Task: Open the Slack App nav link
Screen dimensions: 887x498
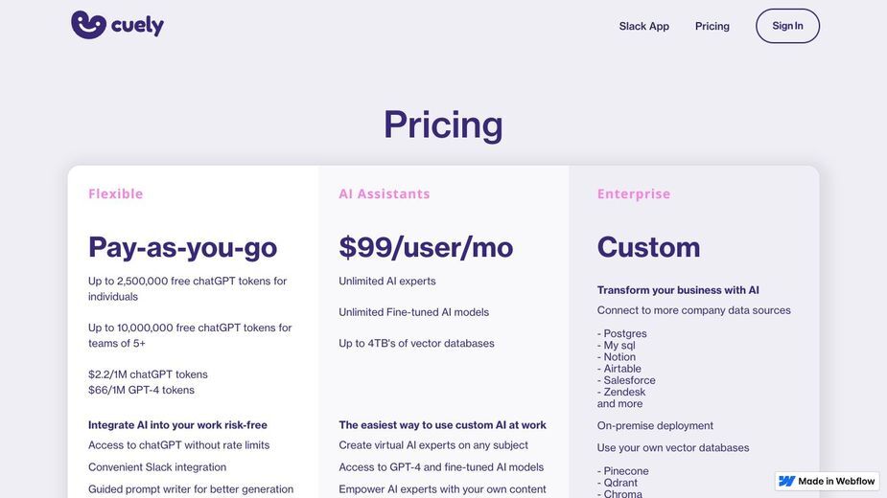Action: click(643, 26)
